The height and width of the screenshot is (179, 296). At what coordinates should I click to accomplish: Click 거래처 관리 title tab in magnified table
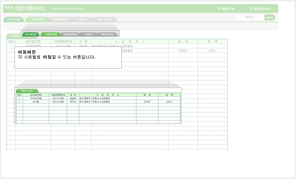(27, 91)
